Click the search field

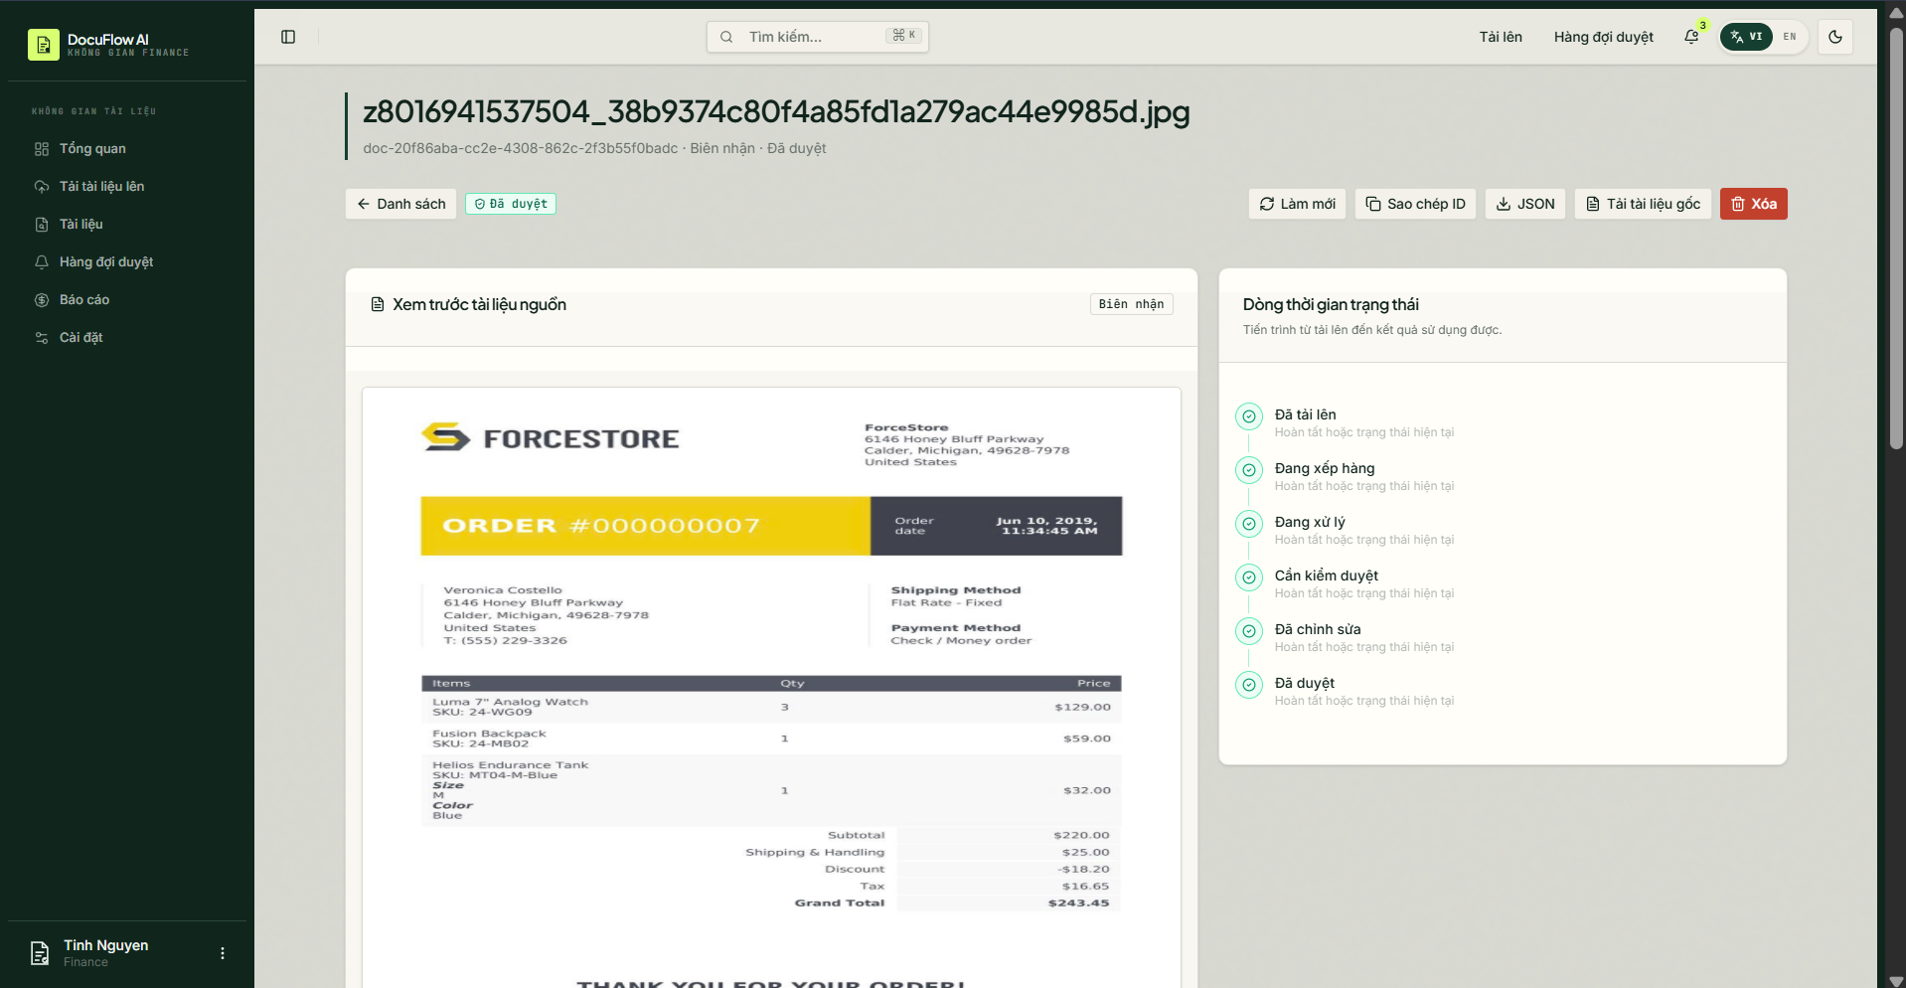pyautogui.click(x=817, y=37)
